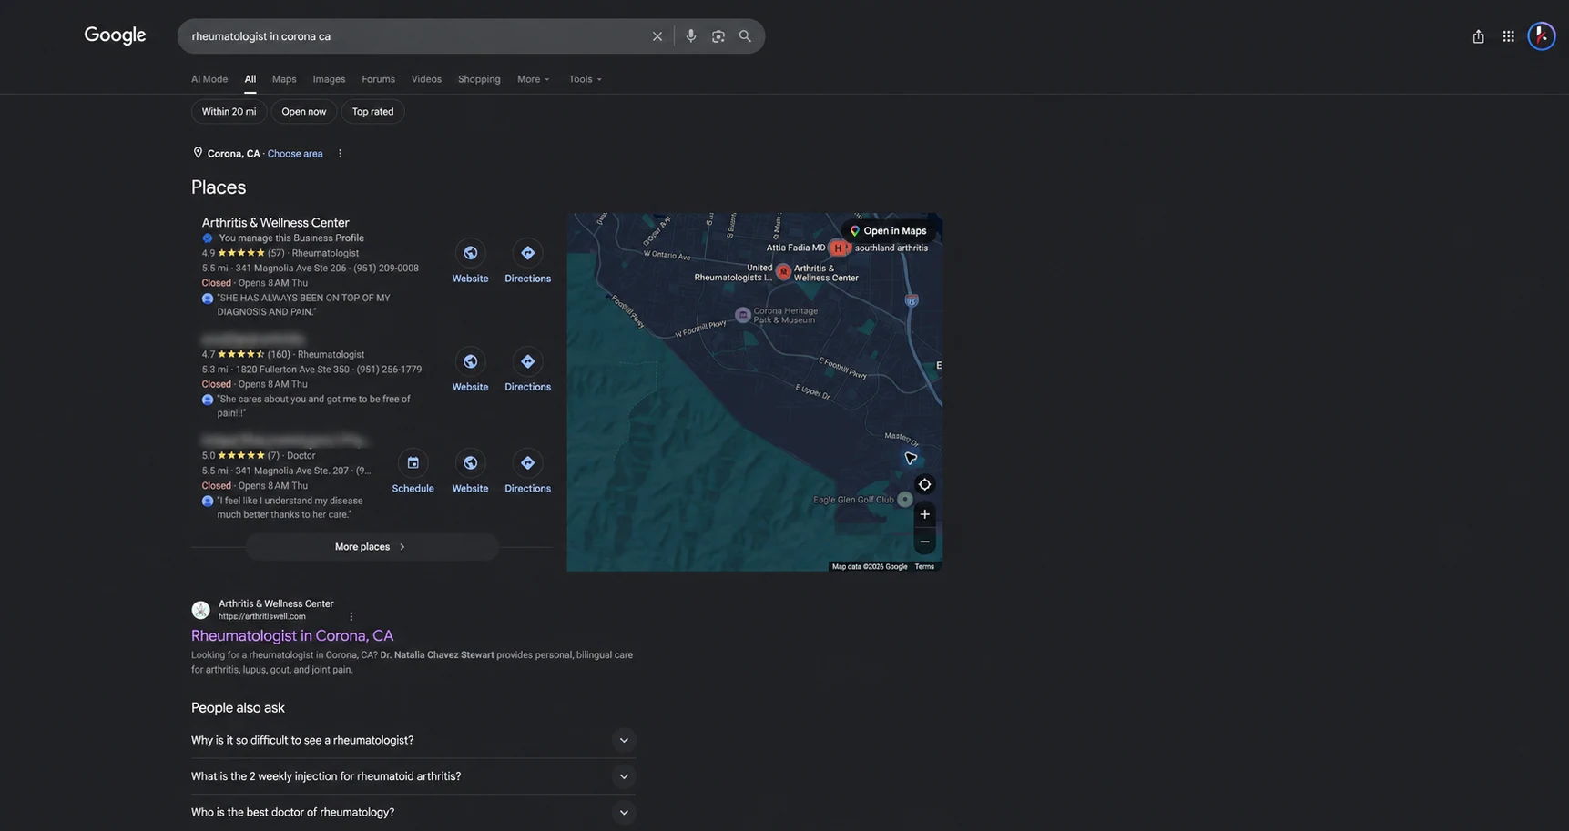This screenshot has width=1569, height=831.
Task: Expand 'Why is it so difficult to see a rheumatologist?'
Action: click(413, 740)
